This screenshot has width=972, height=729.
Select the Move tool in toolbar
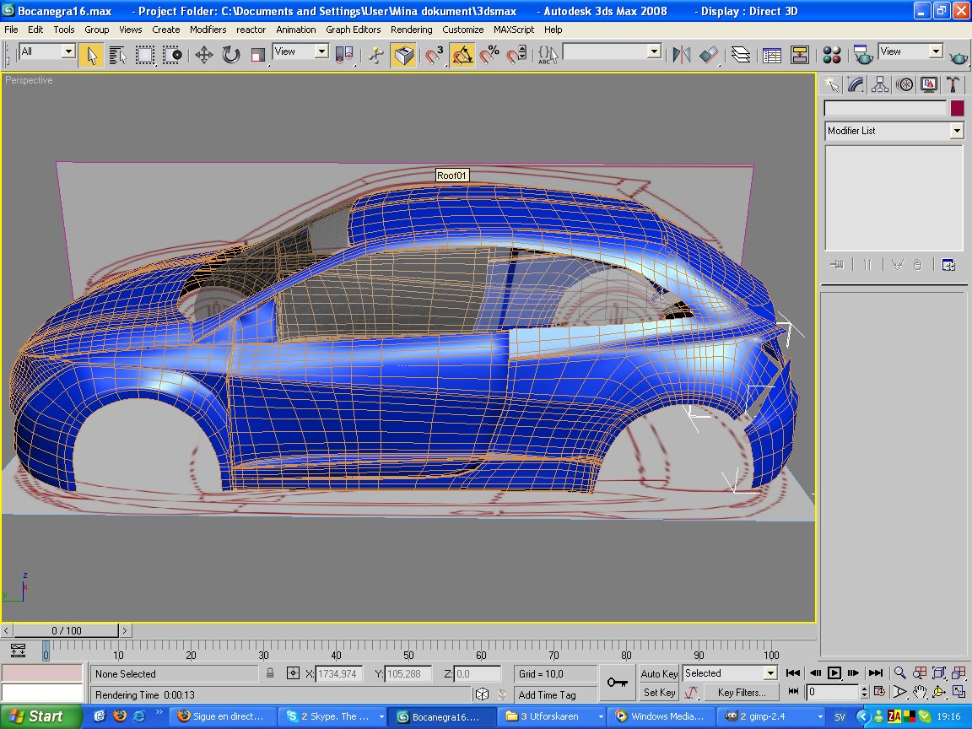point(203,56)
